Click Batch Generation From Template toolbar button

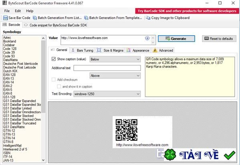113,18
